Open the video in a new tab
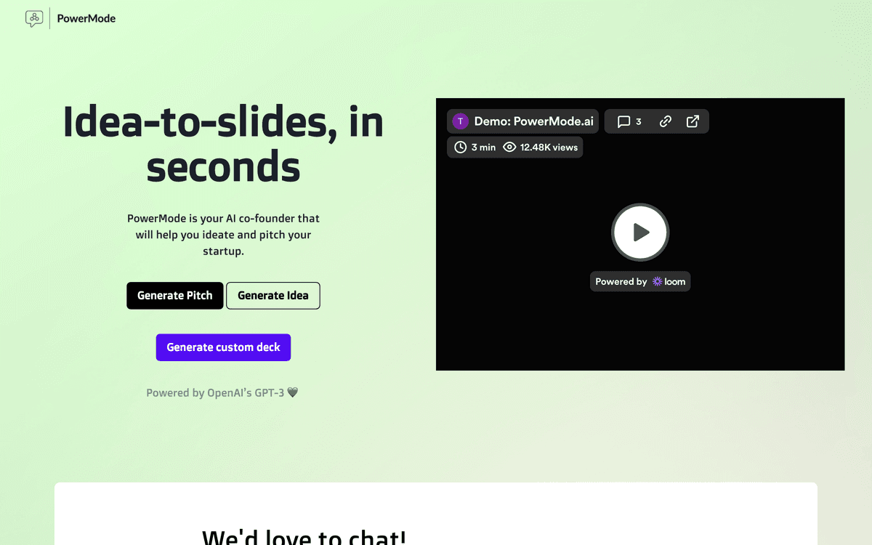The height and width of the screenshot is (545, 872). click(x=693, y=121)
